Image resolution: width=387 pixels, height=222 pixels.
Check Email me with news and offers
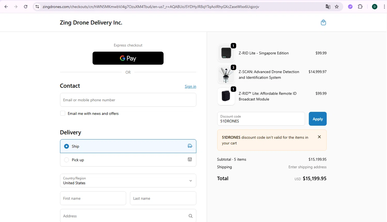coord(63,113)
